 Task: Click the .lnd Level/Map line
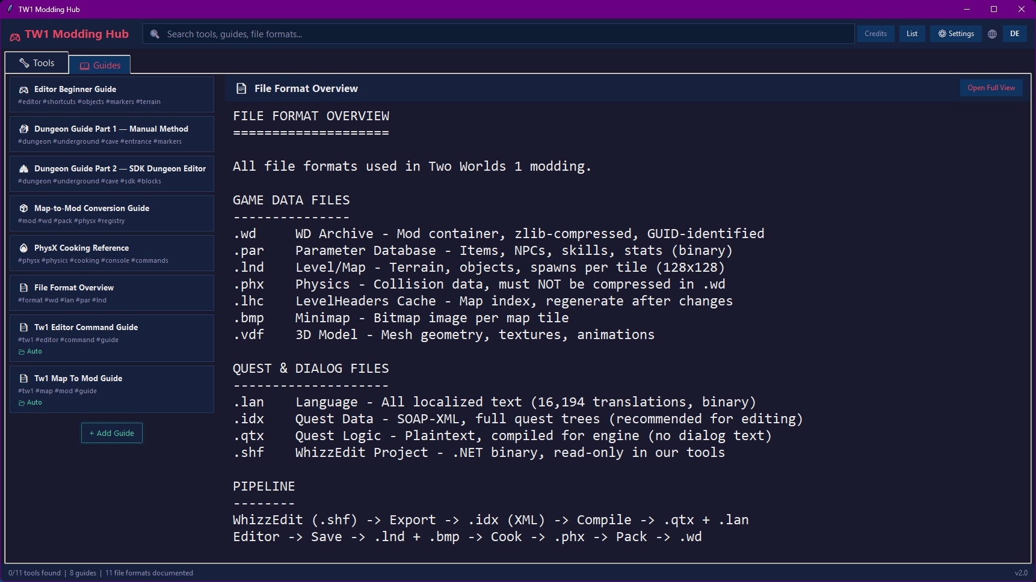pyautogui.click(x=479, y=268)
